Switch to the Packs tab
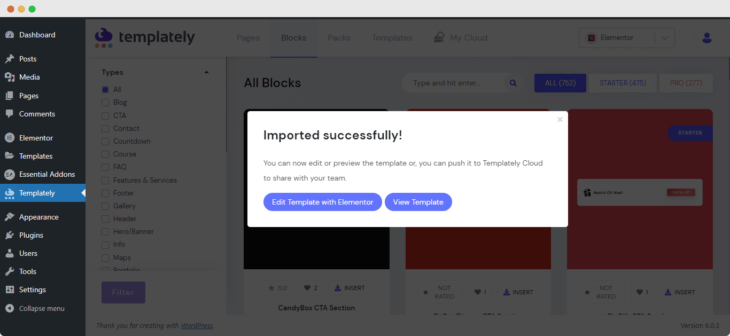This screenshot has width=730, height=336. (x=339, y=38)
